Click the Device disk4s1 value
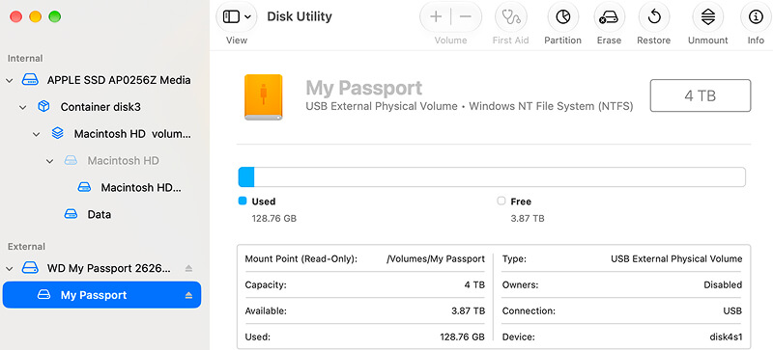Viewport: 773px width, 350px height. click(x=728, y=337)
